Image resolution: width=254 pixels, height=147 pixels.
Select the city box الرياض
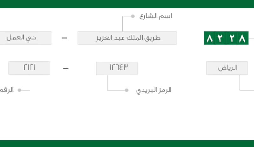tap(227, 68)
